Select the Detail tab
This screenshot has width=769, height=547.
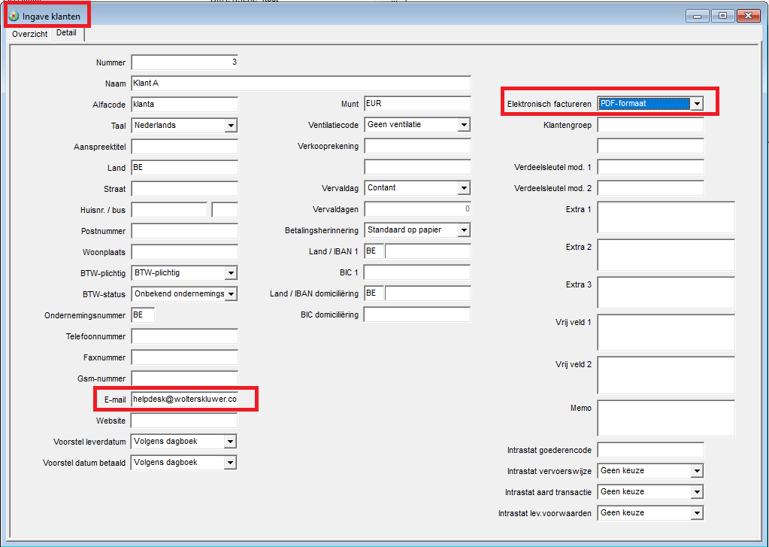pos(66,34)
